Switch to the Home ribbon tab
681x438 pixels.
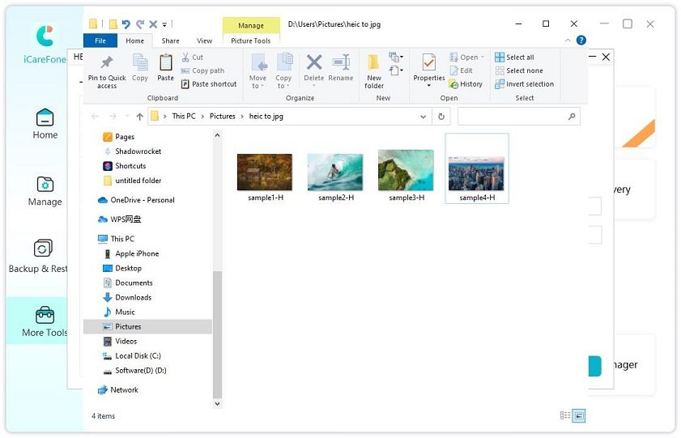click(134, 40)
